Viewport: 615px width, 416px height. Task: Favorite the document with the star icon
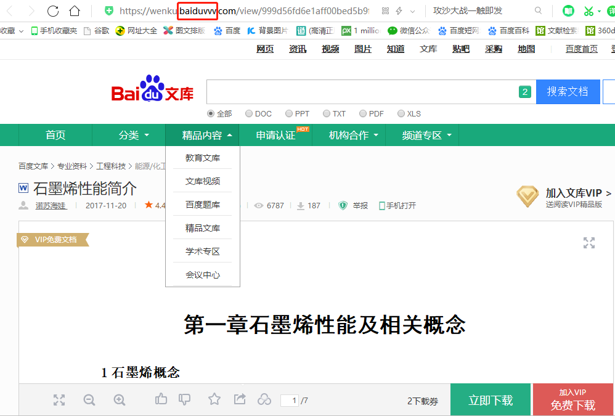(214, 399)
